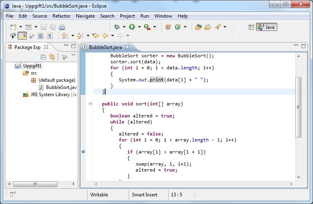The image size is (313, 204).
Task: Click the Open Perspective icon
Action: [x=251, y=27]
